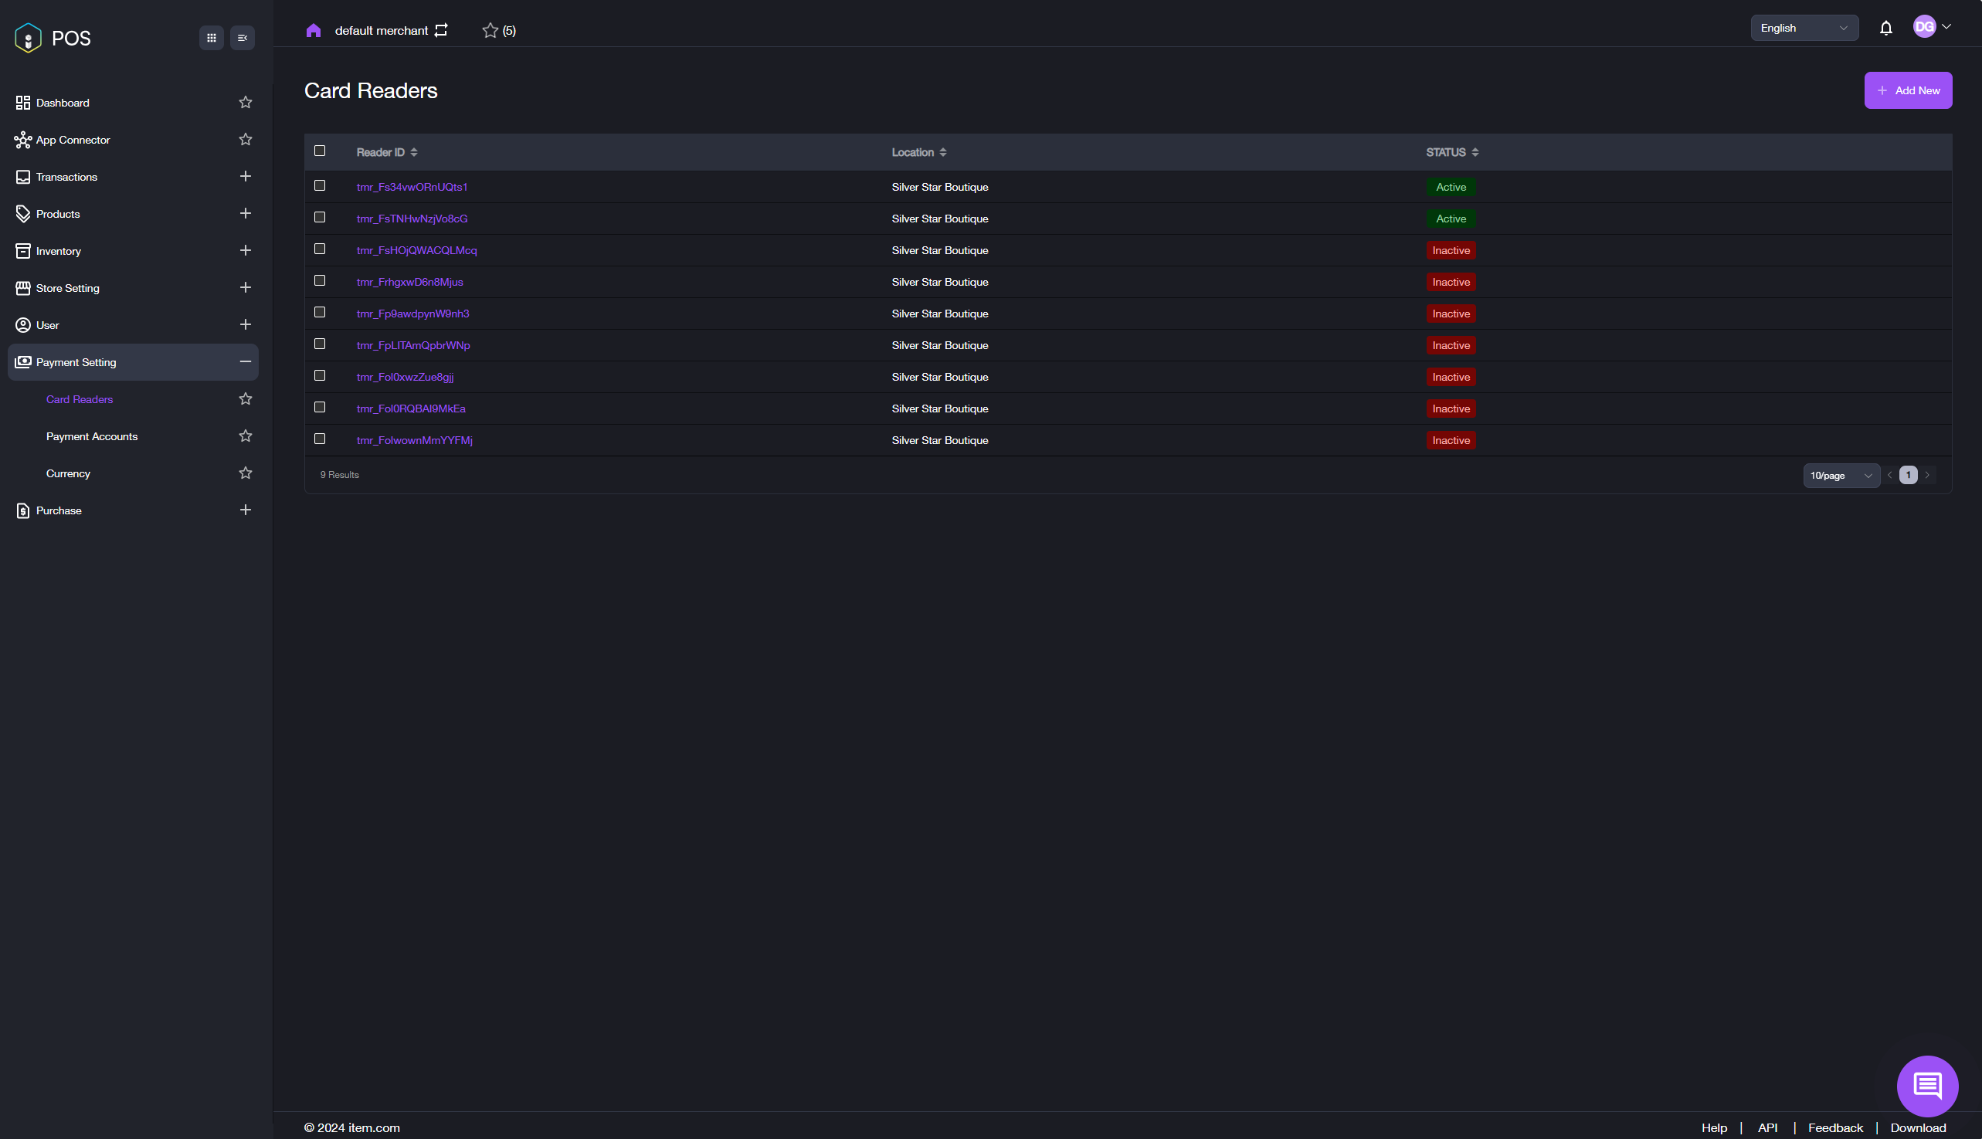The image size is (1982, 1139).
Task: Check the select-all readers checkbox
Action: point(320,151)
